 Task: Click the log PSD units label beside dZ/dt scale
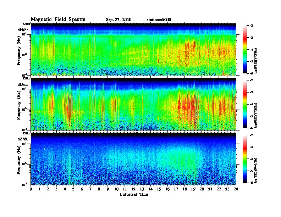pyautogui.click(x=256, y=170)
